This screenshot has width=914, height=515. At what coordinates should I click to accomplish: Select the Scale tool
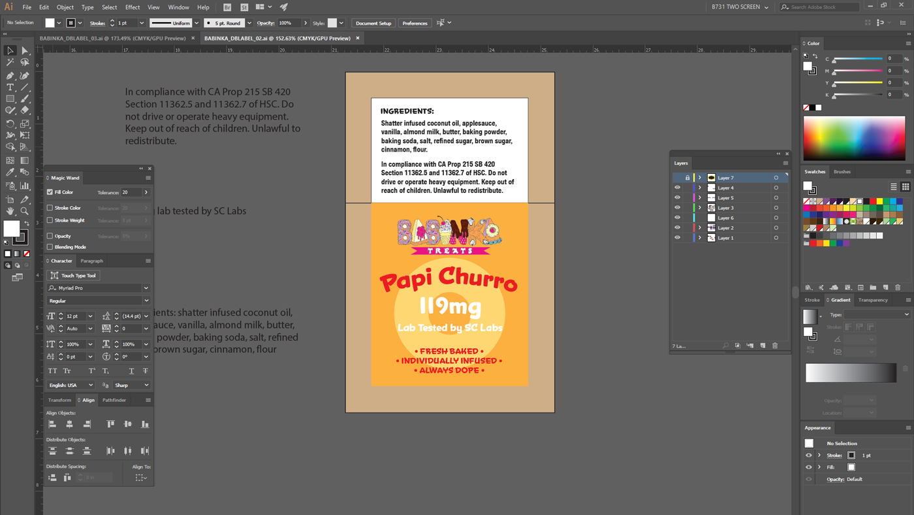25,124
